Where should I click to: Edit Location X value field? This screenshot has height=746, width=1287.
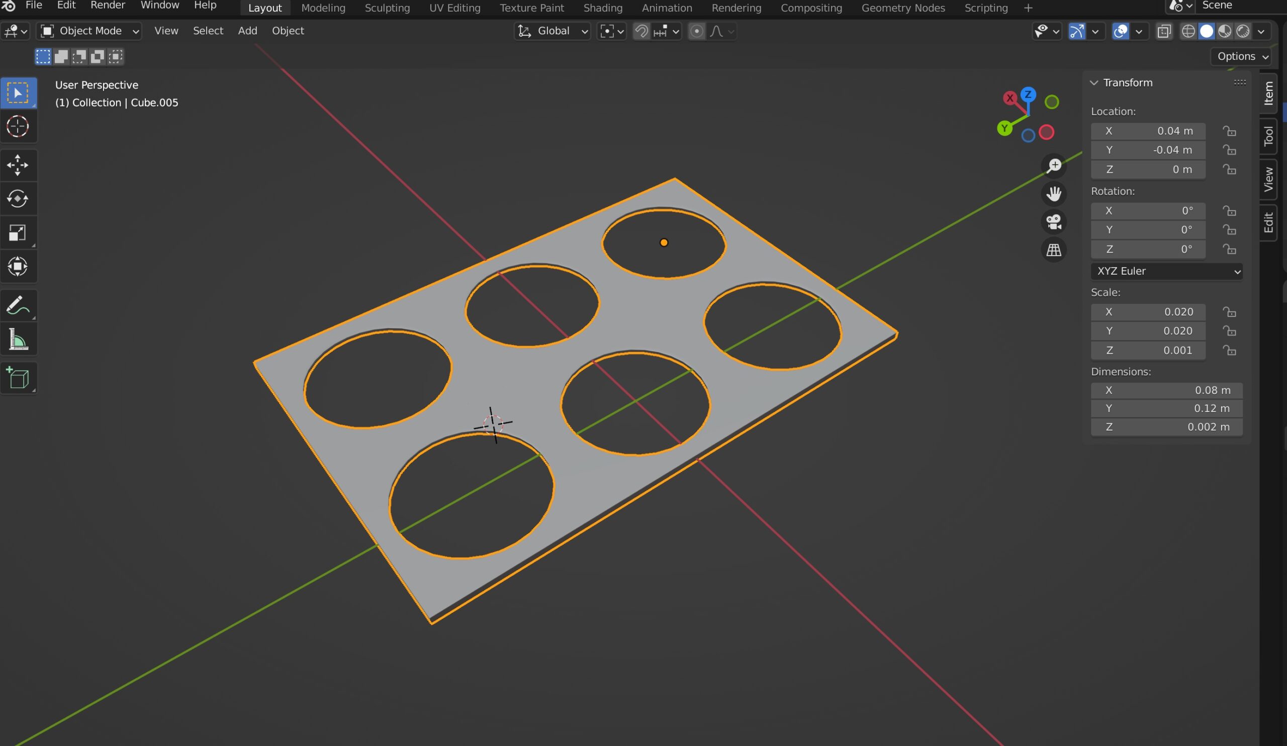point(1148,131)
